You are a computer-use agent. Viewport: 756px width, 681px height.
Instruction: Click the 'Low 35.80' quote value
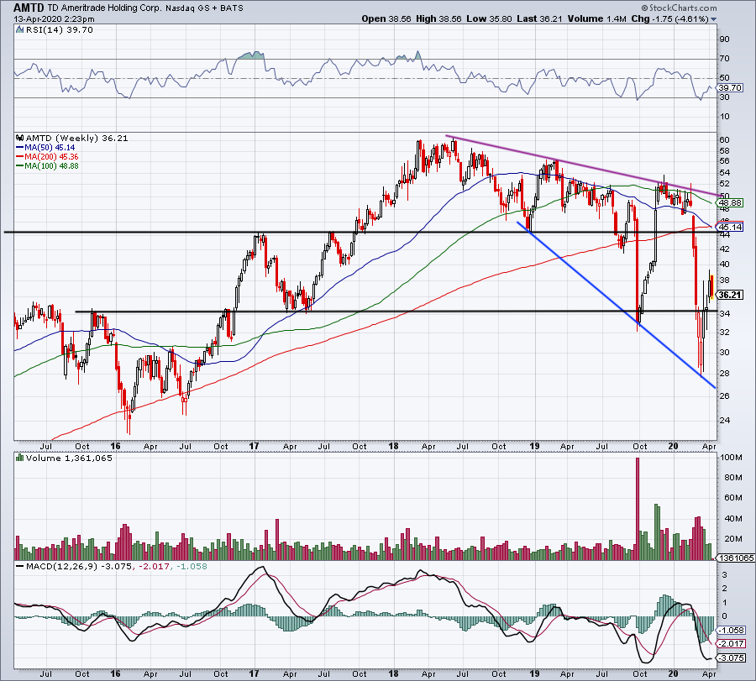(x=489, y=18)
